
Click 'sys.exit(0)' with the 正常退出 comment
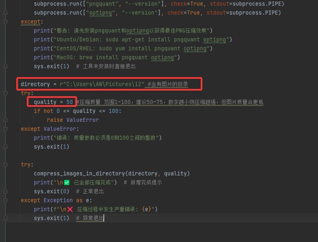pos(52,192)
